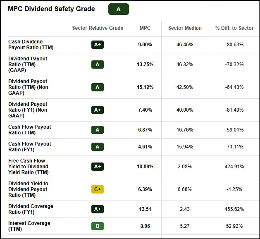
Task: Click the A+ badge for Free Cash Flow Yield row
Action: click(98, 167)
